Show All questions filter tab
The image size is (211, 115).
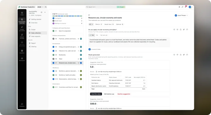click(x=91, y=25)
